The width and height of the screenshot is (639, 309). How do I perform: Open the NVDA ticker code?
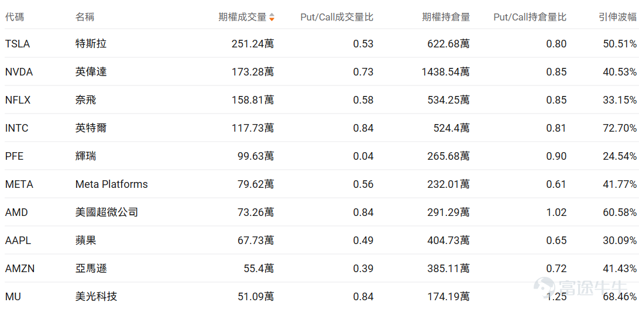pos(19,72)
